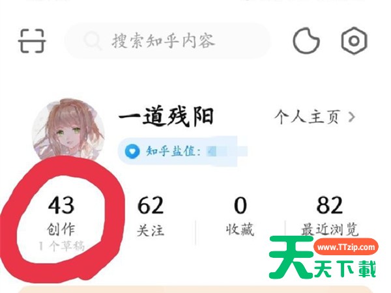This screenshot has height=293, width=391.
Task: Click the green 天天下载 logo
Action: [x=322, y=258]
